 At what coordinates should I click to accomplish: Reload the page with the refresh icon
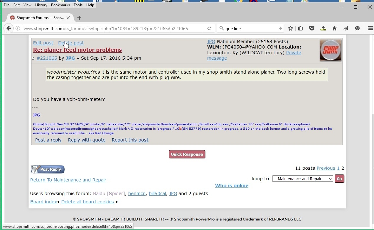pos(209,28)
